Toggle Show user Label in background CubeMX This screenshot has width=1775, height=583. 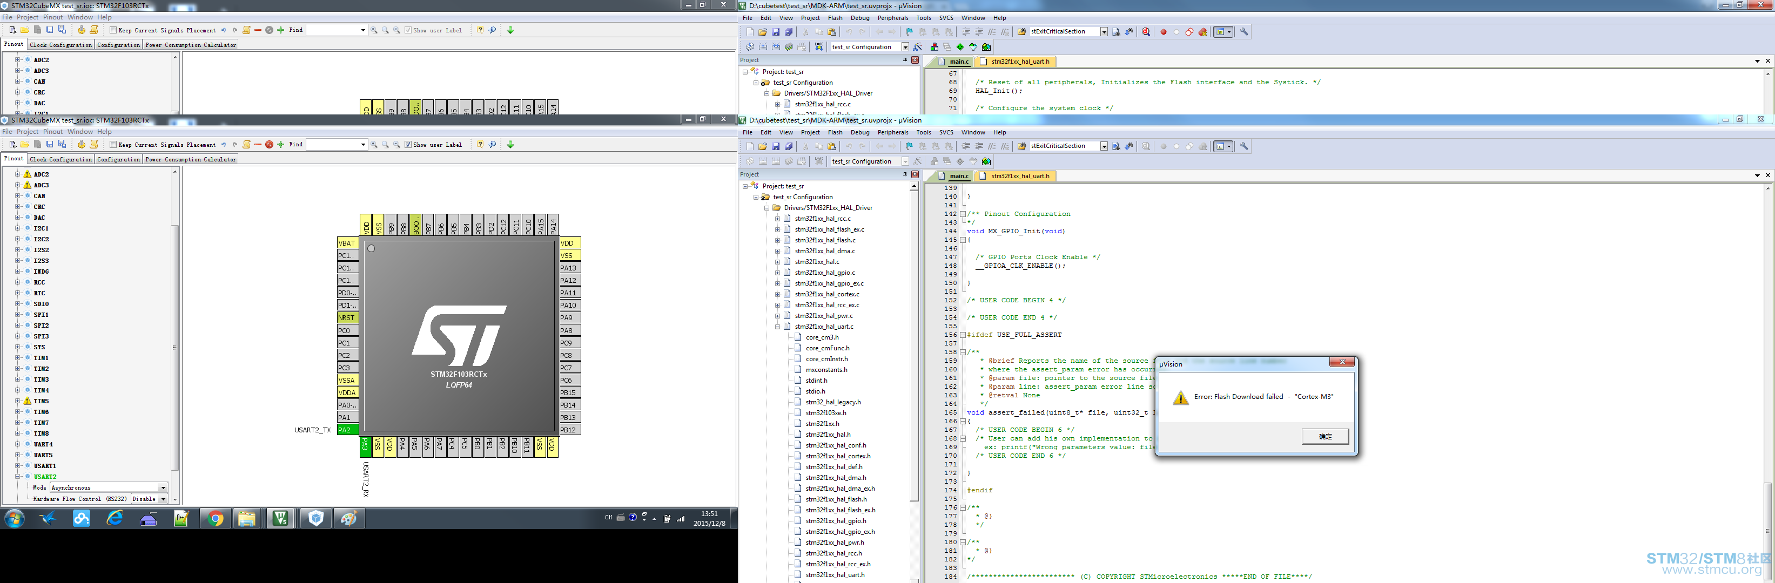point(408,30)
